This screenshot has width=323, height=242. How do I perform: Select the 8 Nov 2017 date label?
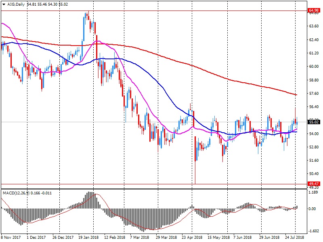click(x=11, y=237)
